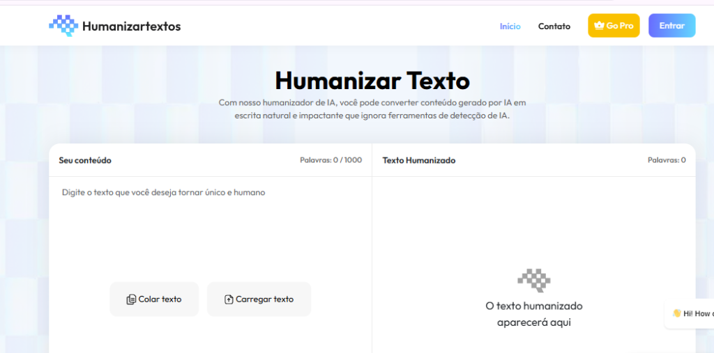Click the upload icon beside Carregar texto

pyautogui.click(x=229, y=299)
